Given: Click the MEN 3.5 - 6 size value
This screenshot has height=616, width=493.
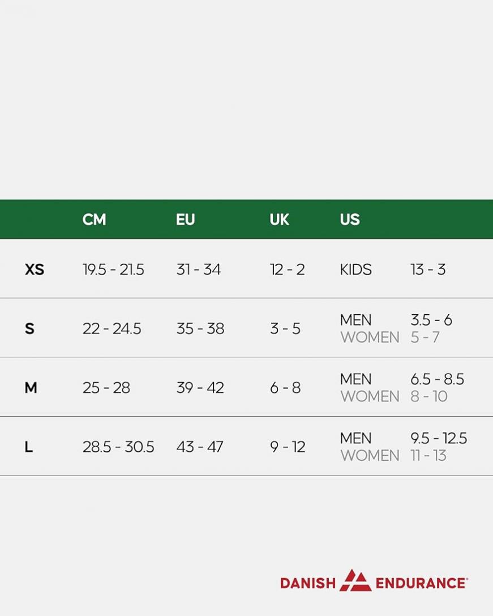Looking at the screenshot, I should (431, 320).
